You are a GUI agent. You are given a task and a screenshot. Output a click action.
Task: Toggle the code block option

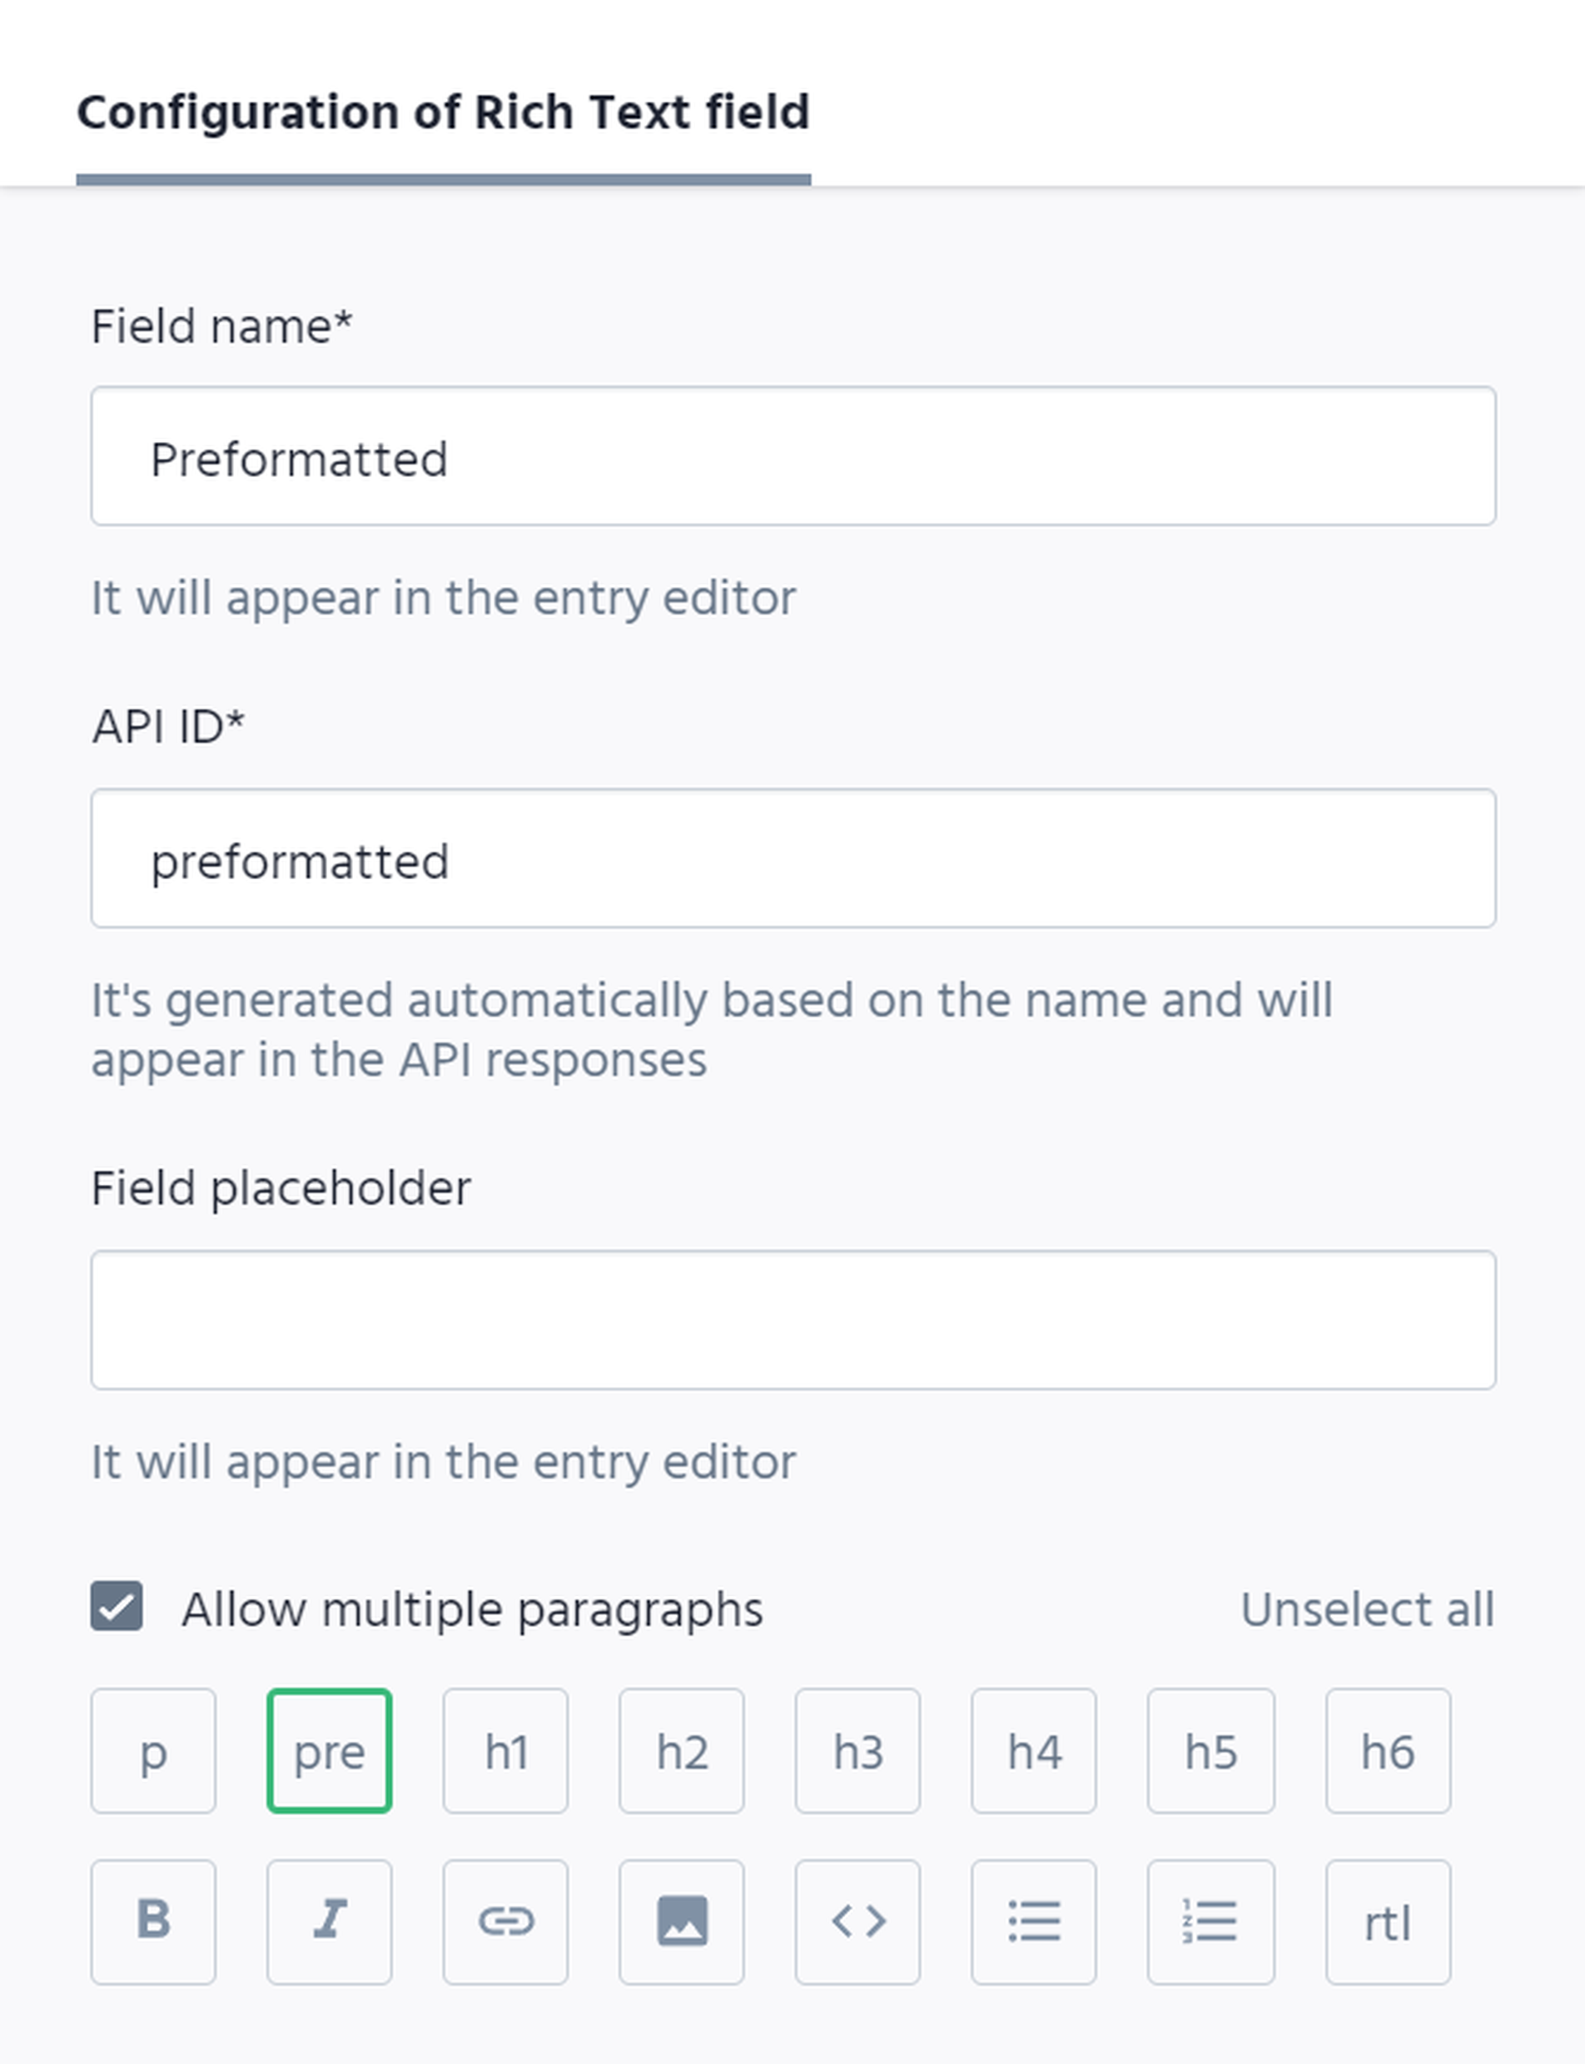click(x=858, y=1922)
